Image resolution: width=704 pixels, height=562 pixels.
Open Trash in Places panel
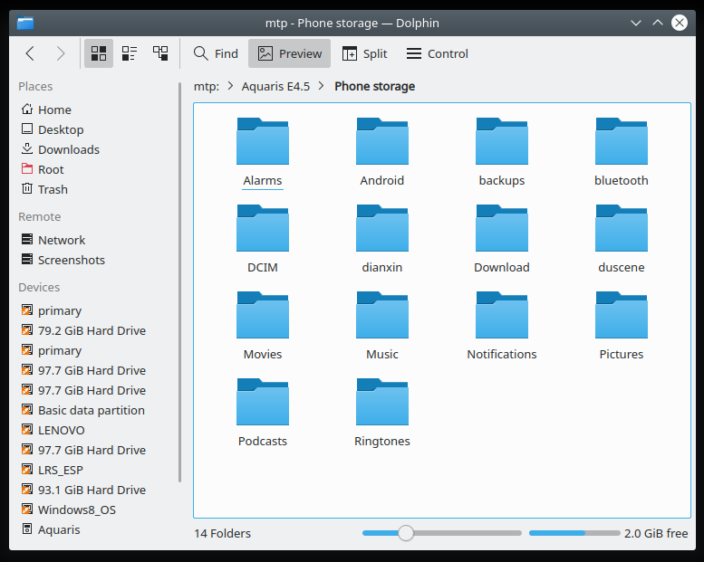tap(53, 189)
